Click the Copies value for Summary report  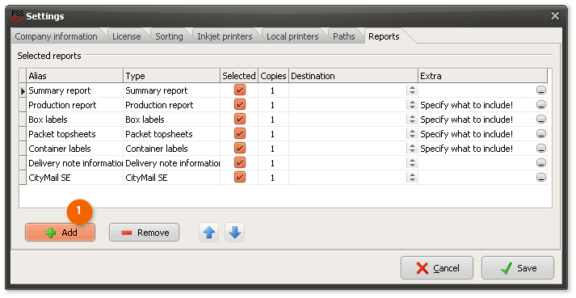273,90
